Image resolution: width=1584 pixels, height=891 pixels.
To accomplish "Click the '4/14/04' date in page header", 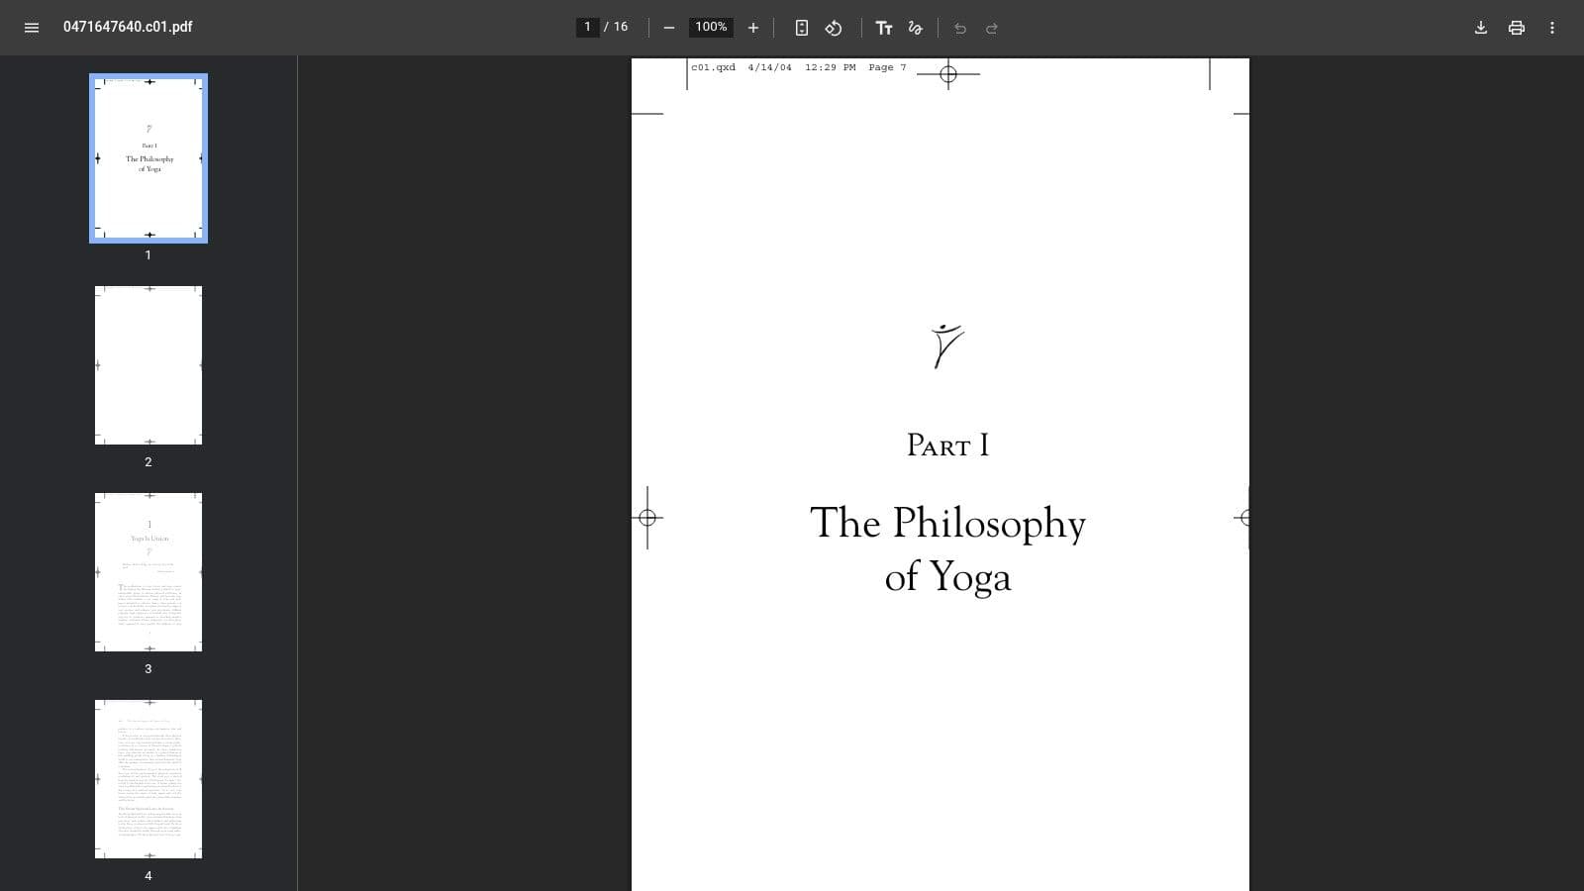I will pyautogui.click(x=770, y=67).
